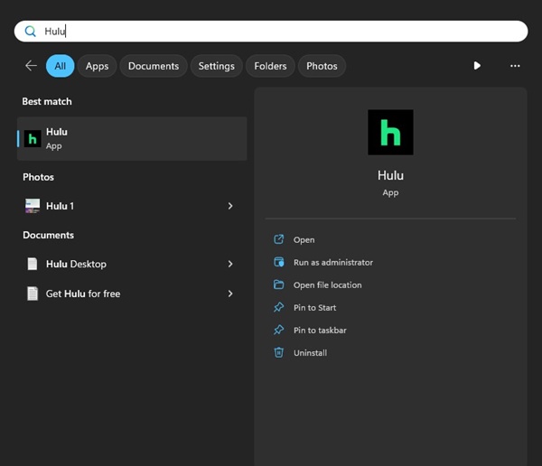
Task: Open the Hulu 1 photo result
Action: [x=132, y=206]
